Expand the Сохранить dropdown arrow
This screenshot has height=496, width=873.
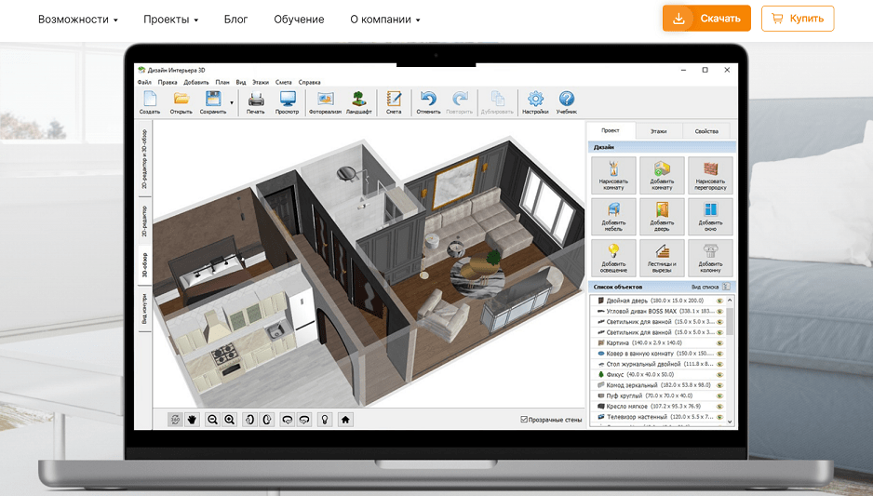coord(232,103)
